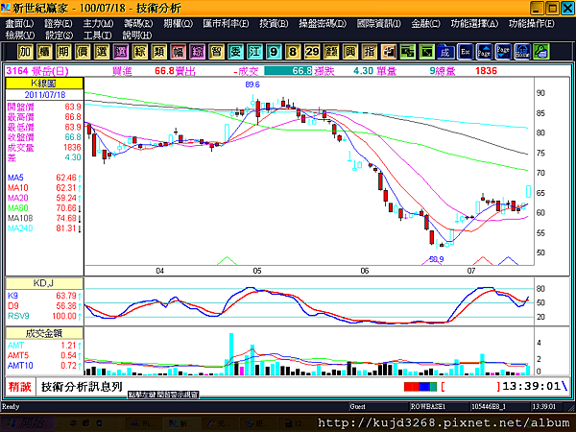The width and height of the screenshot is (576, 432).
Task: Click the 50.9 low price marker
Action: pos(437,259)
